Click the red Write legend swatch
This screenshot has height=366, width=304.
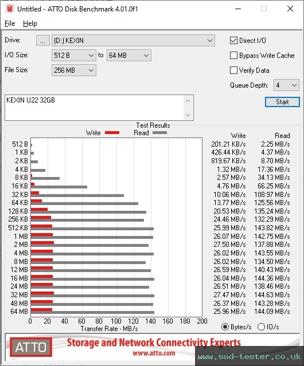(x=112, y=133)
